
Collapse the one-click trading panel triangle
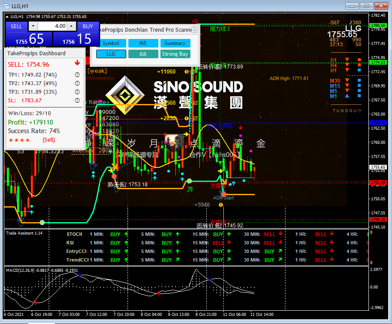(x=7, y=17)
